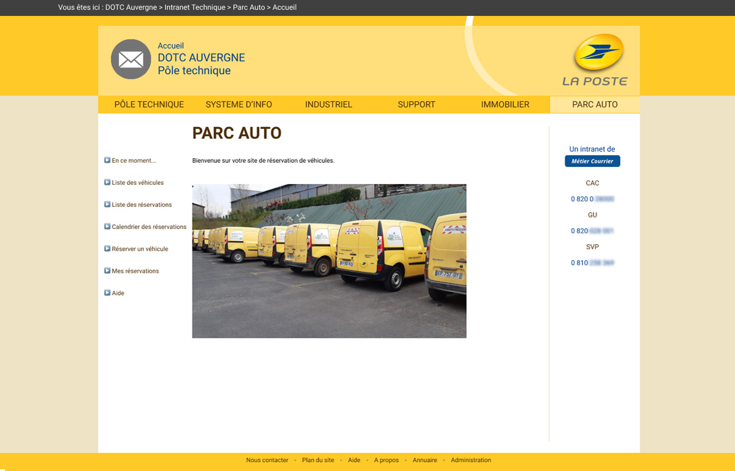Screen dimensions: 735x471
Task: Click the grey envelope mail icon
Action: pyautogui.click(x=131, y=59)
